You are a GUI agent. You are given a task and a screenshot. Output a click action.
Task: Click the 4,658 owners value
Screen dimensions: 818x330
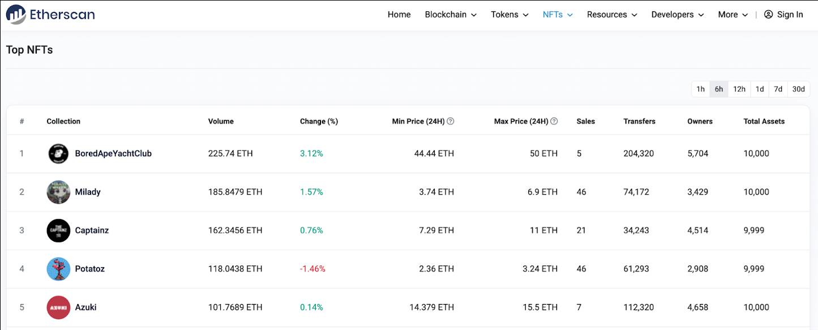[697, 307]
